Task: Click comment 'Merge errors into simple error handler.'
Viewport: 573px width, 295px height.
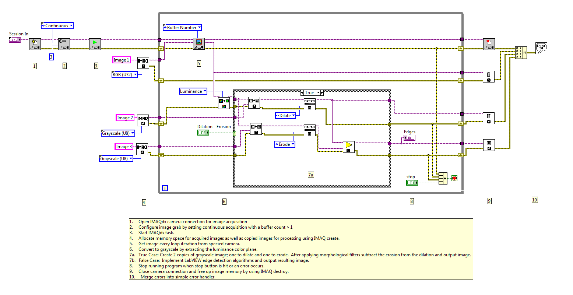Action: coord(178,277)
